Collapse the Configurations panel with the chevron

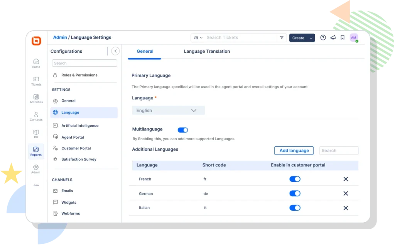(x=115, y=50)
